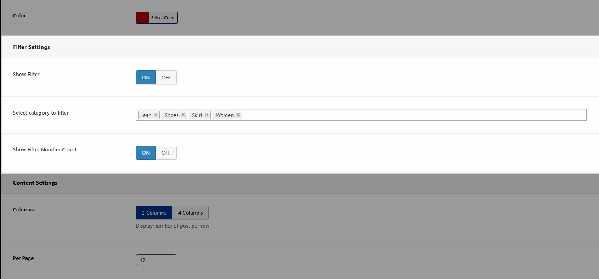Viewport: 599px width, 279px height.
Task: Click the 'Color' setting label
Action: click(x=19, y=15)
